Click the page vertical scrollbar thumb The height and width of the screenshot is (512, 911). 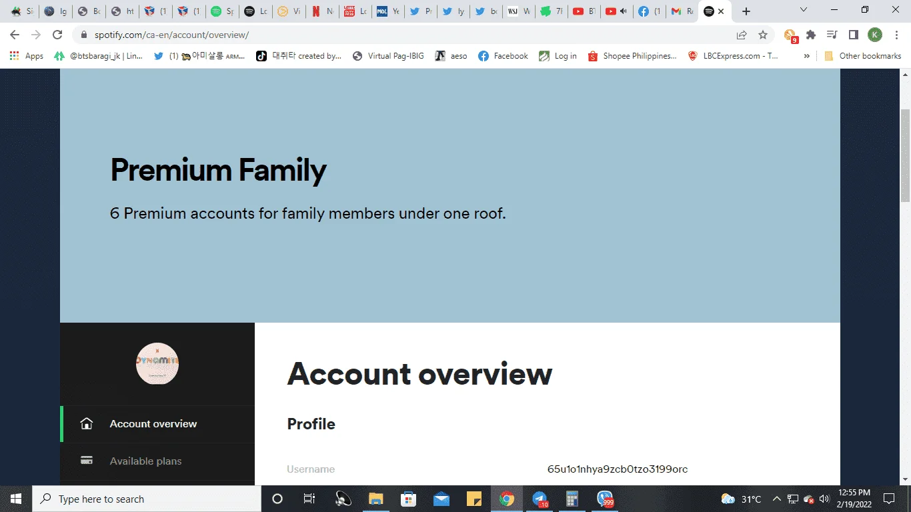click(x=905, y=155)
